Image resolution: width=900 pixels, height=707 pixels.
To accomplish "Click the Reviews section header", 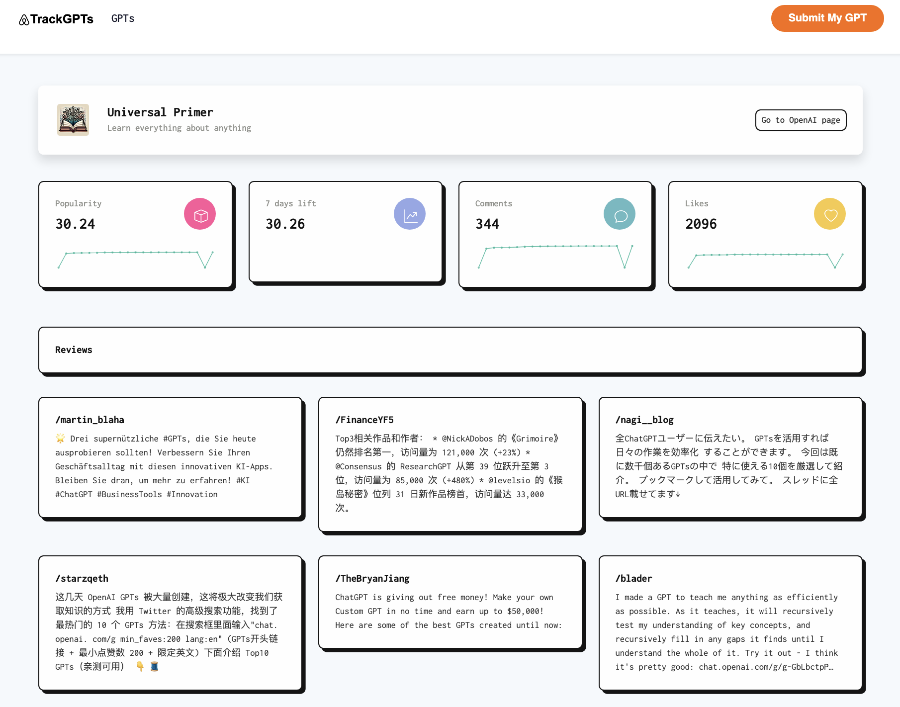I will click(450, 350).
